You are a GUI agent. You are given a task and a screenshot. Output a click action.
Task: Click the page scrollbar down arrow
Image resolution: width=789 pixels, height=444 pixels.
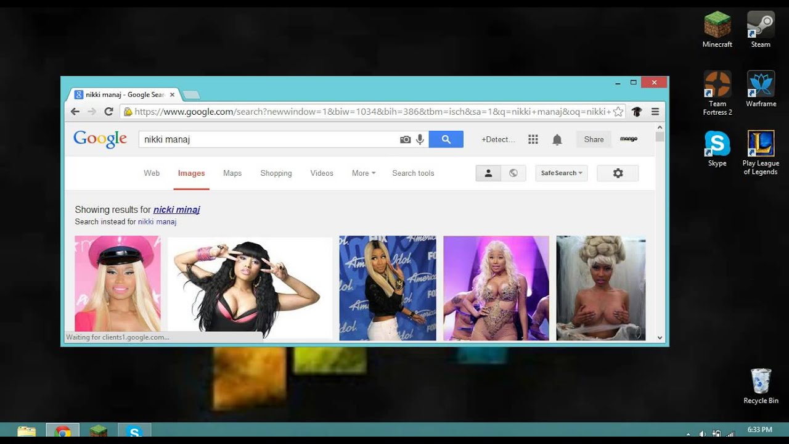(x=660, y=338)
